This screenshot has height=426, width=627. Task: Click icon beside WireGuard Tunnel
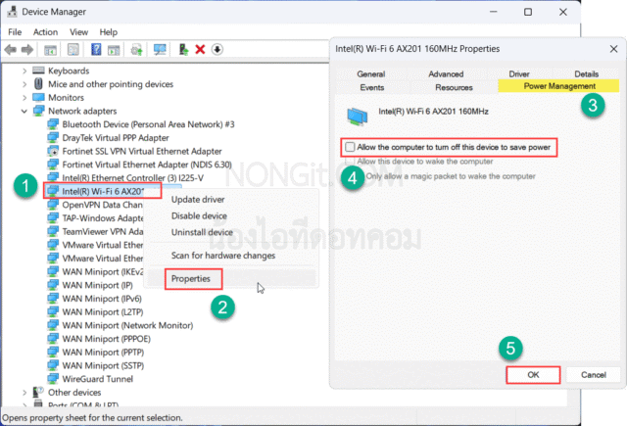click(x=53, y=378)
